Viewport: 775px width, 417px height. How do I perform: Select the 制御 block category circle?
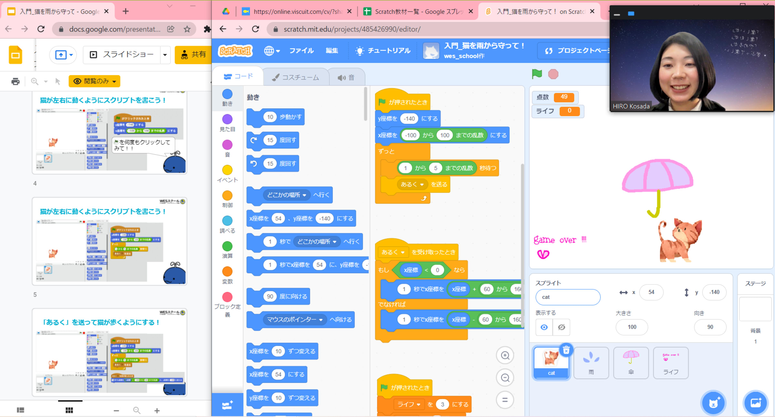pyautogui.click(x=227, y=195)
